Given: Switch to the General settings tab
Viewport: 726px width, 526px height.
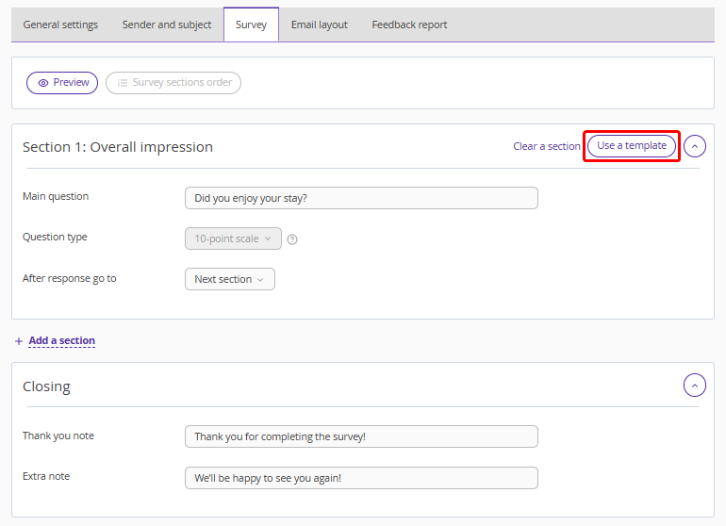Looking at the screenshot, I should pos(60,25).
